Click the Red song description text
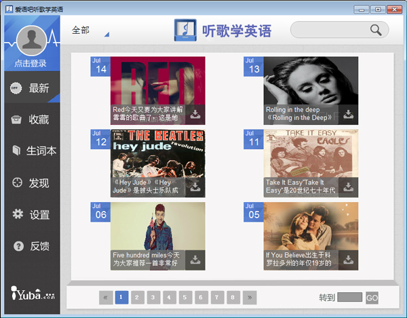This screenshot has height=318, width=407. pyautogui.click(x=148, y=114)
